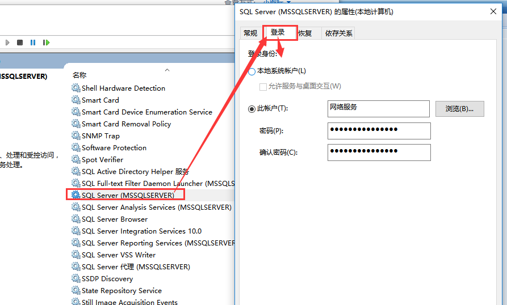This screenshot has width=507, height=305.
Task: Click gear icon of SQL Server Integration Services 10.0
Action: click(76, 231)
